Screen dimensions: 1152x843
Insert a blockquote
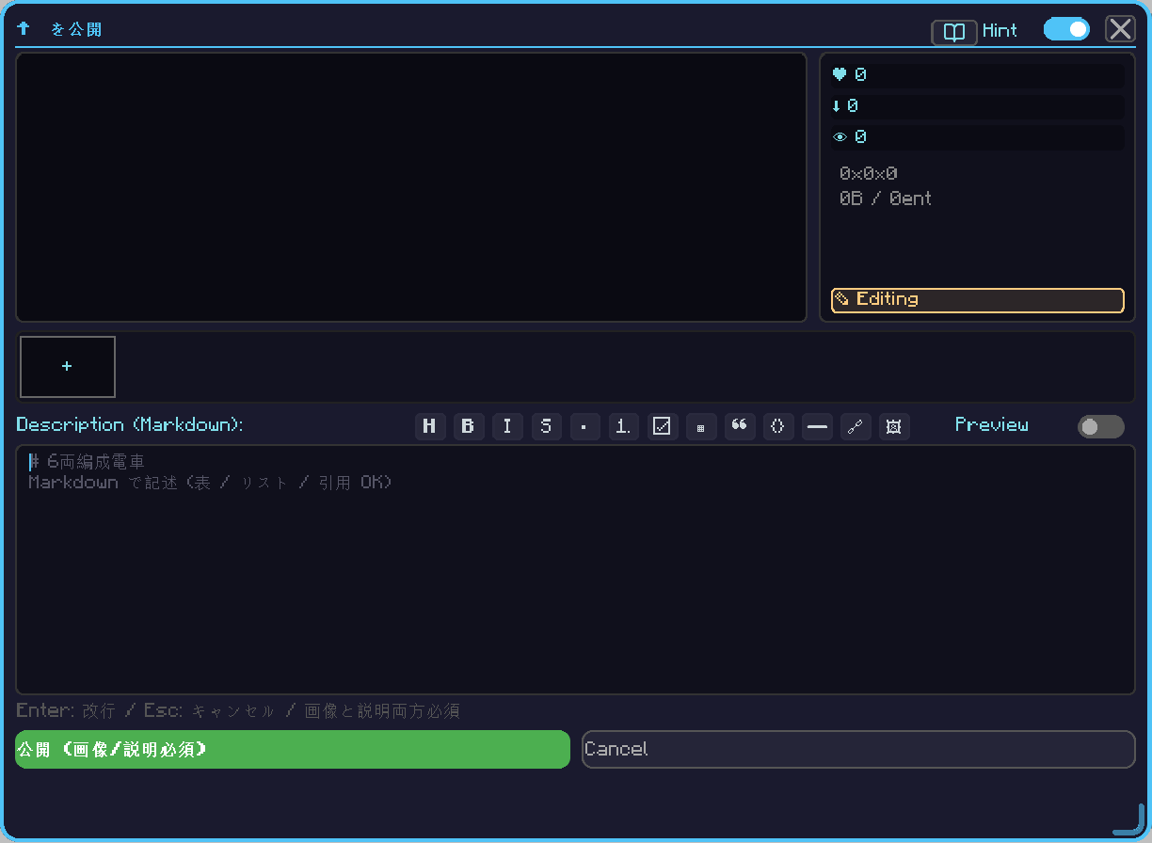(x=740, y=426)
